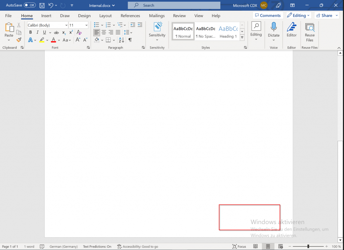Image resolution: width=344 pixels, height=250 pixels.
Task: Click the Show/Hide paragraph marks icon
Action: 130,40
